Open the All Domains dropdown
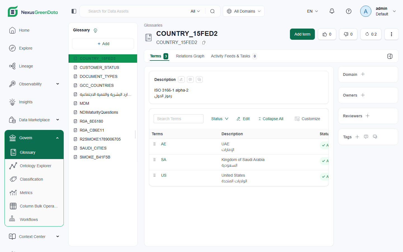 [243, 11]
